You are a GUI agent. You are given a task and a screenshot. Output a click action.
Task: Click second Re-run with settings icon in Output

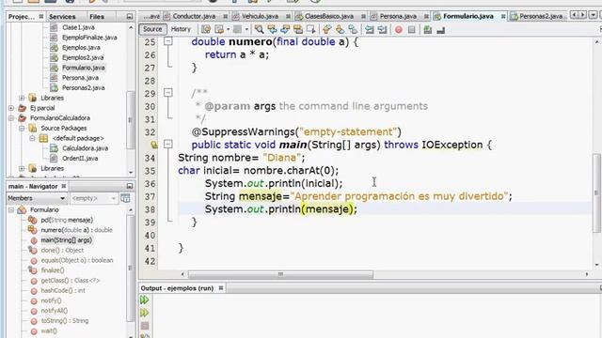(144, 313)
